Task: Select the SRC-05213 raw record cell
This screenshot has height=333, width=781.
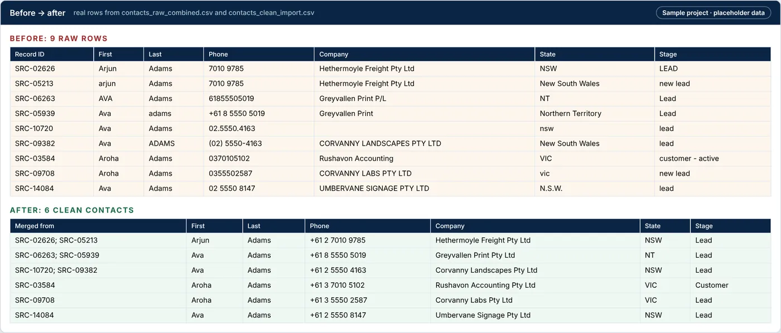Action: pos(52,84)
